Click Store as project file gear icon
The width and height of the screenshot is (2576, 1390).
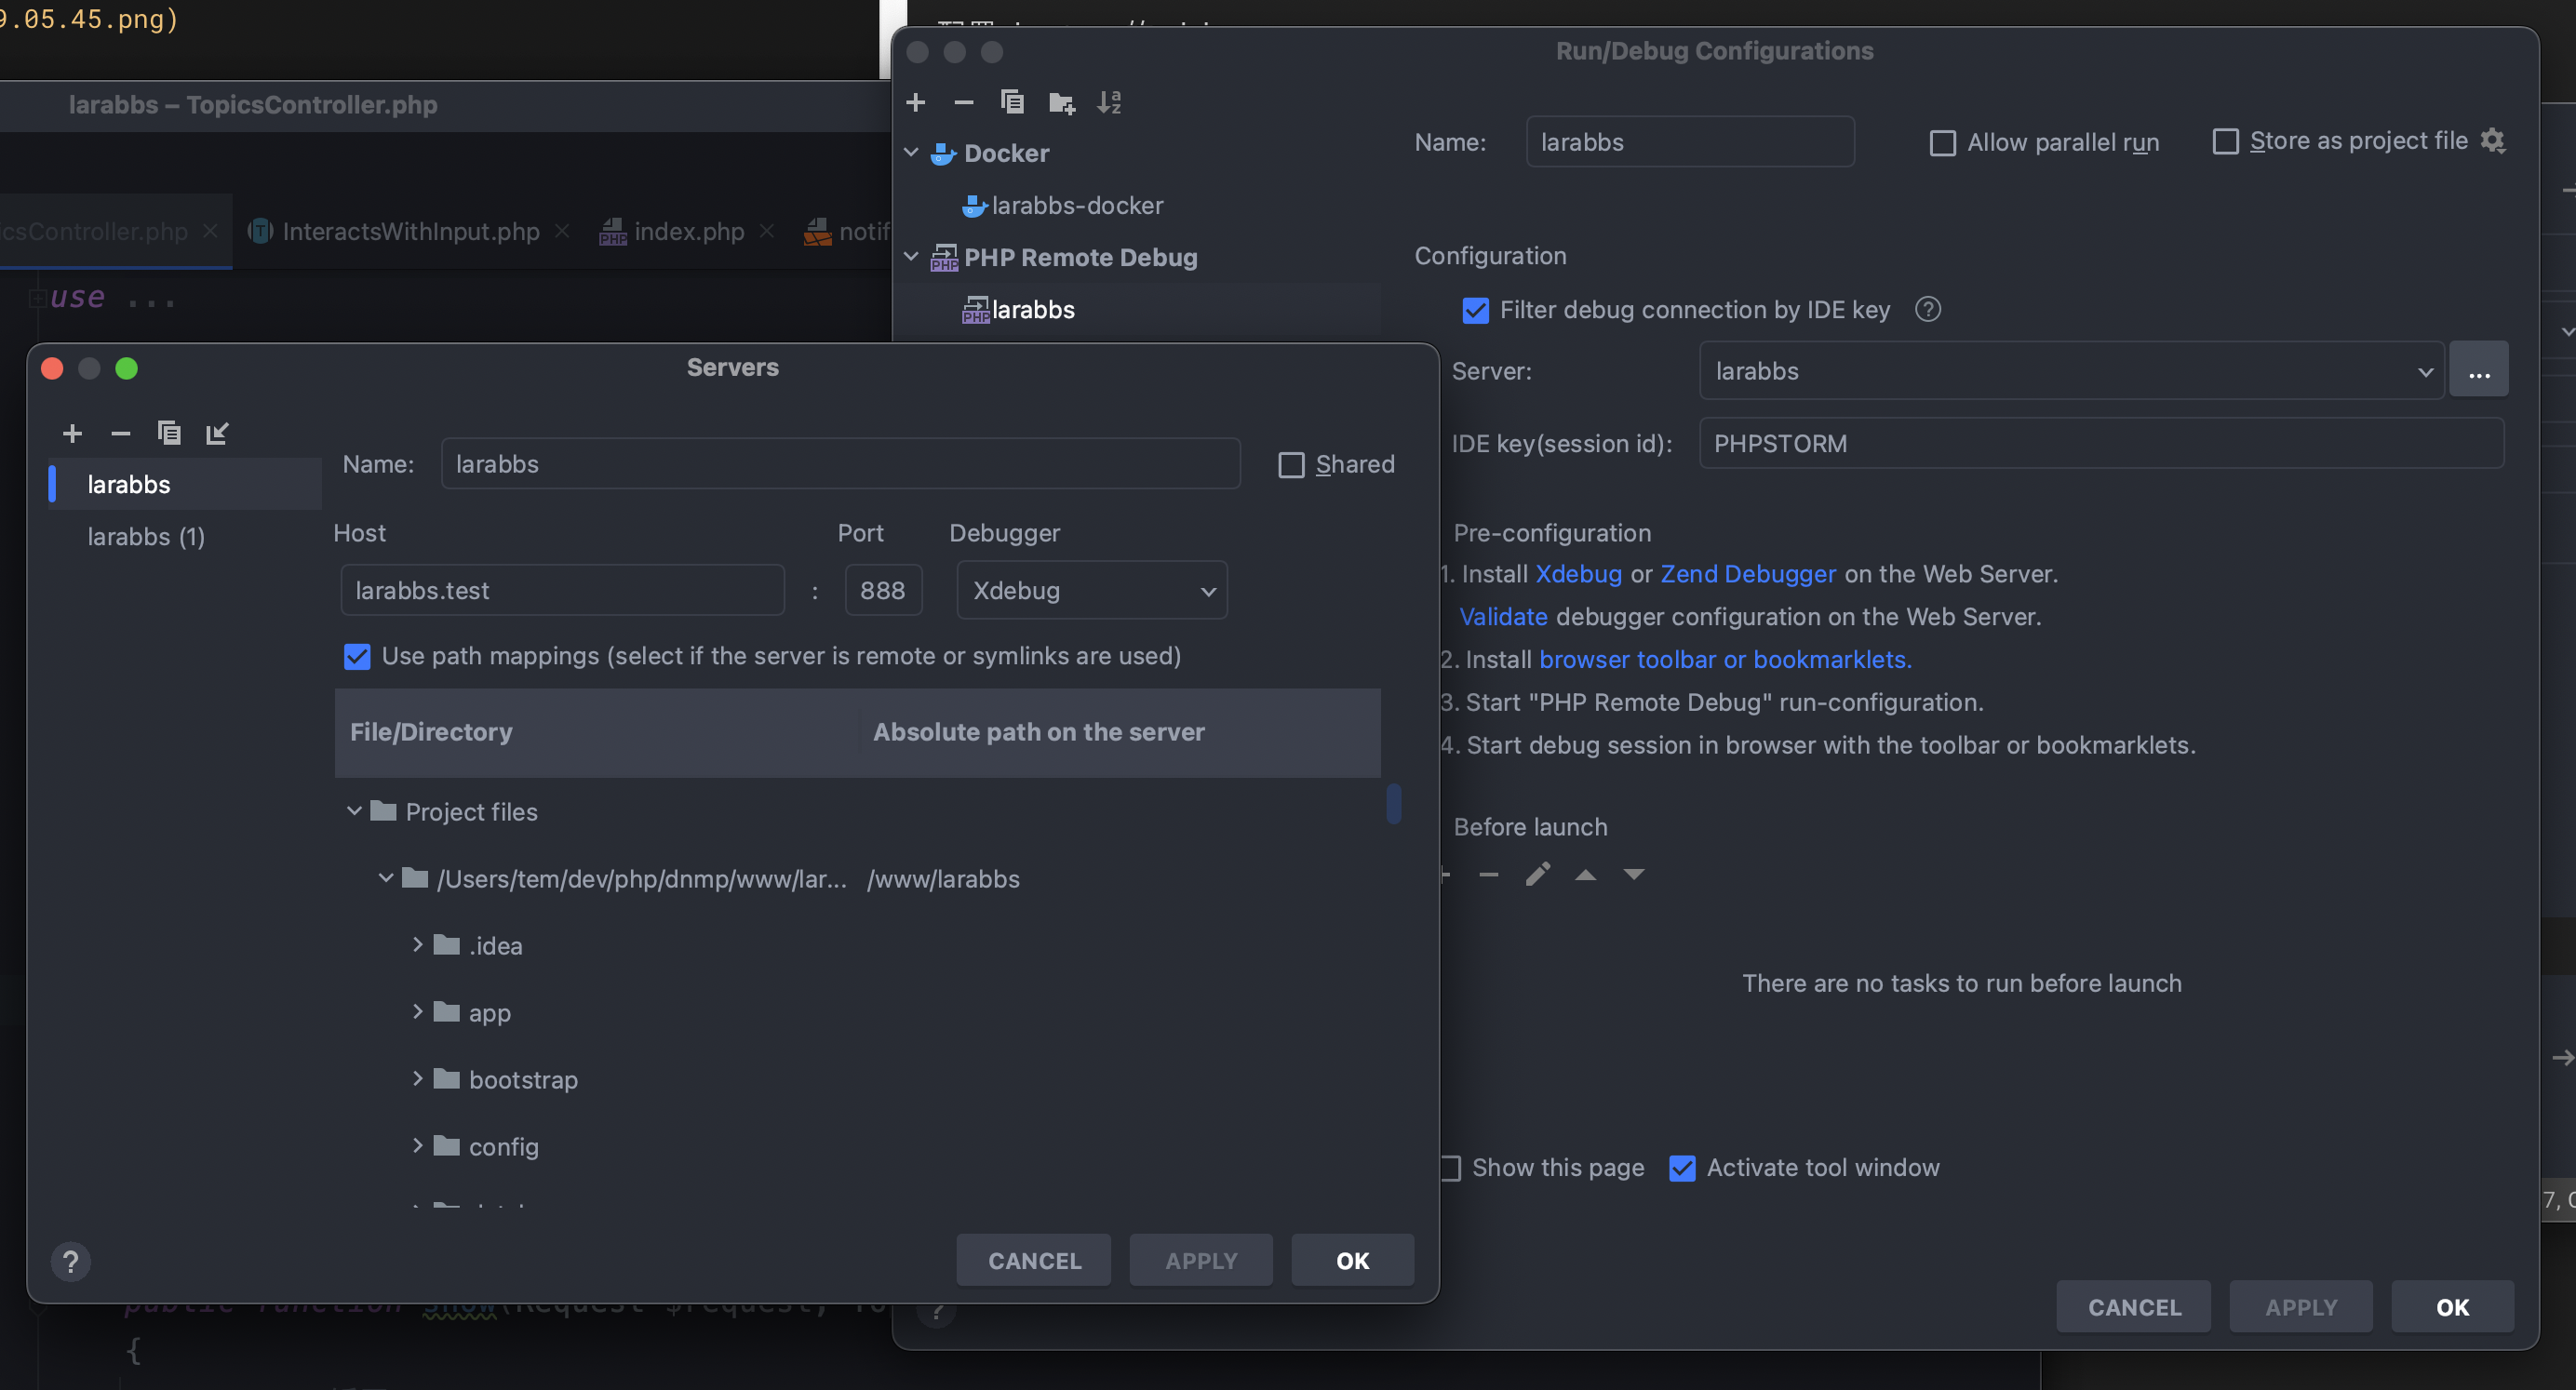point(2493,141)
